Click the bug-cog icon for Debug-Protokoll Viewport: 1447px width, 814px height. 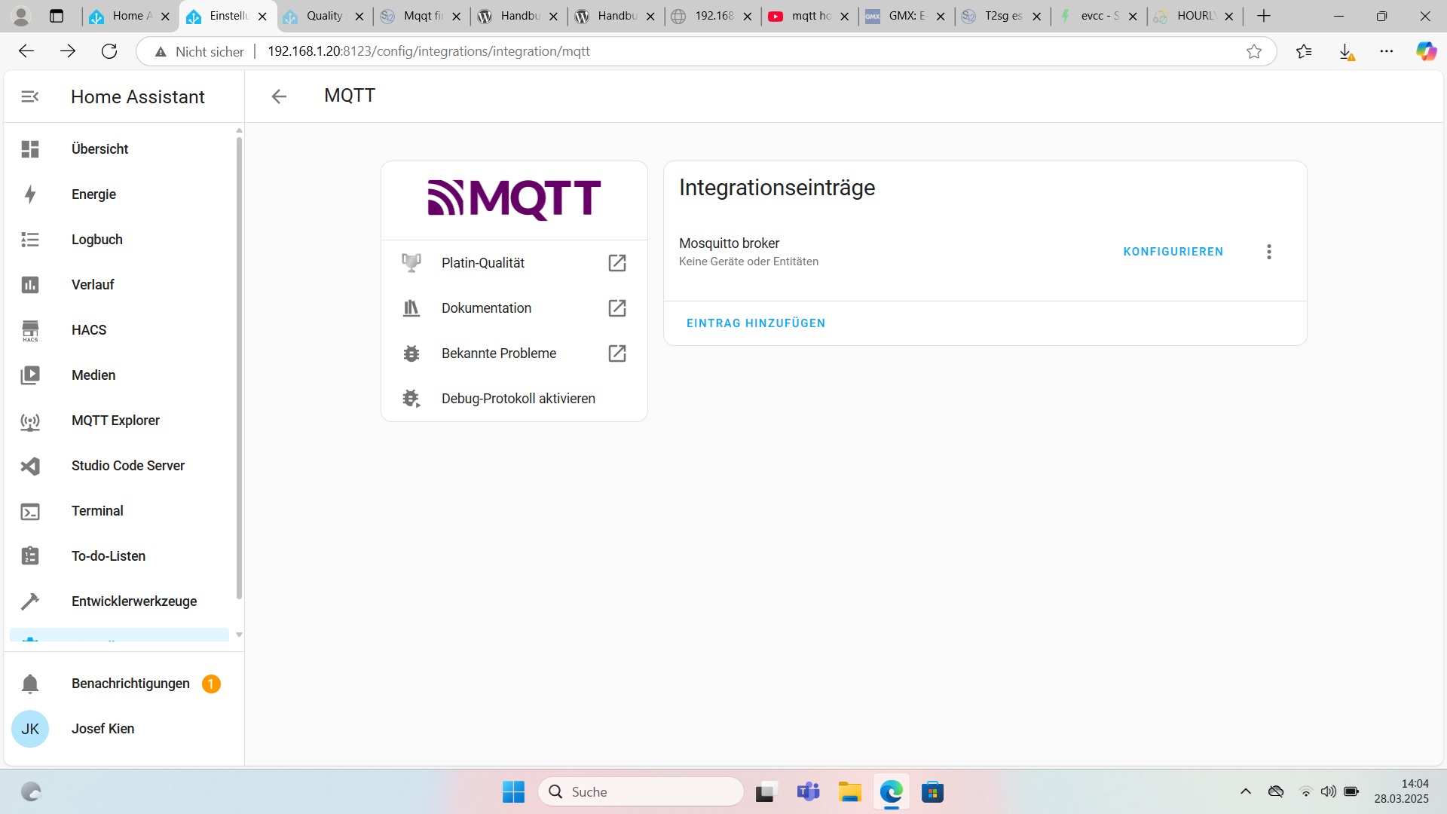point(411,399)
